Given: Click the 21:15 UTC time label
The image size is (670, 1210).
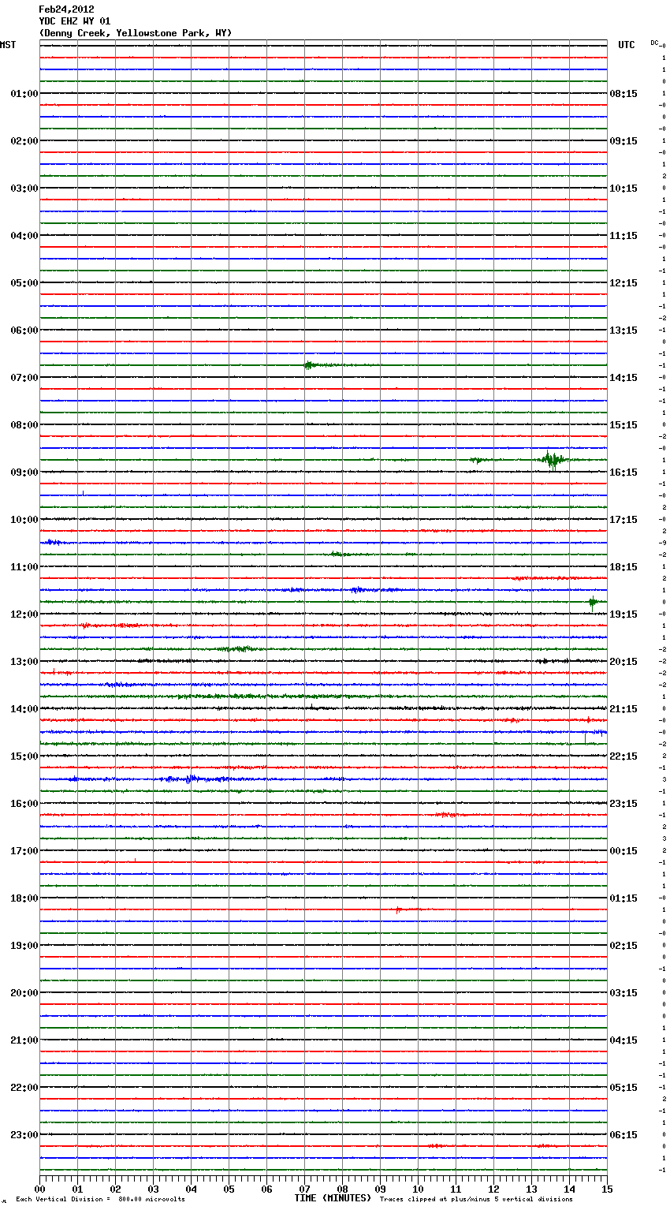Looking at the screenshot, I should click(623, 709).
